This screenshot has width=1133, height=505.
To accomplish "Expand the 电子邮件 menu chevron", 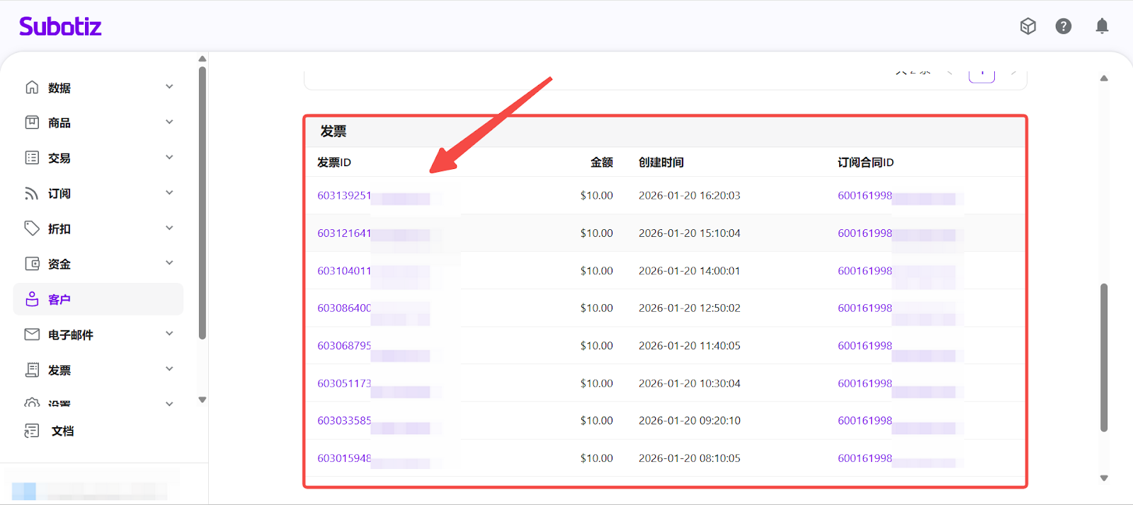I will click(x=169, y=334).
